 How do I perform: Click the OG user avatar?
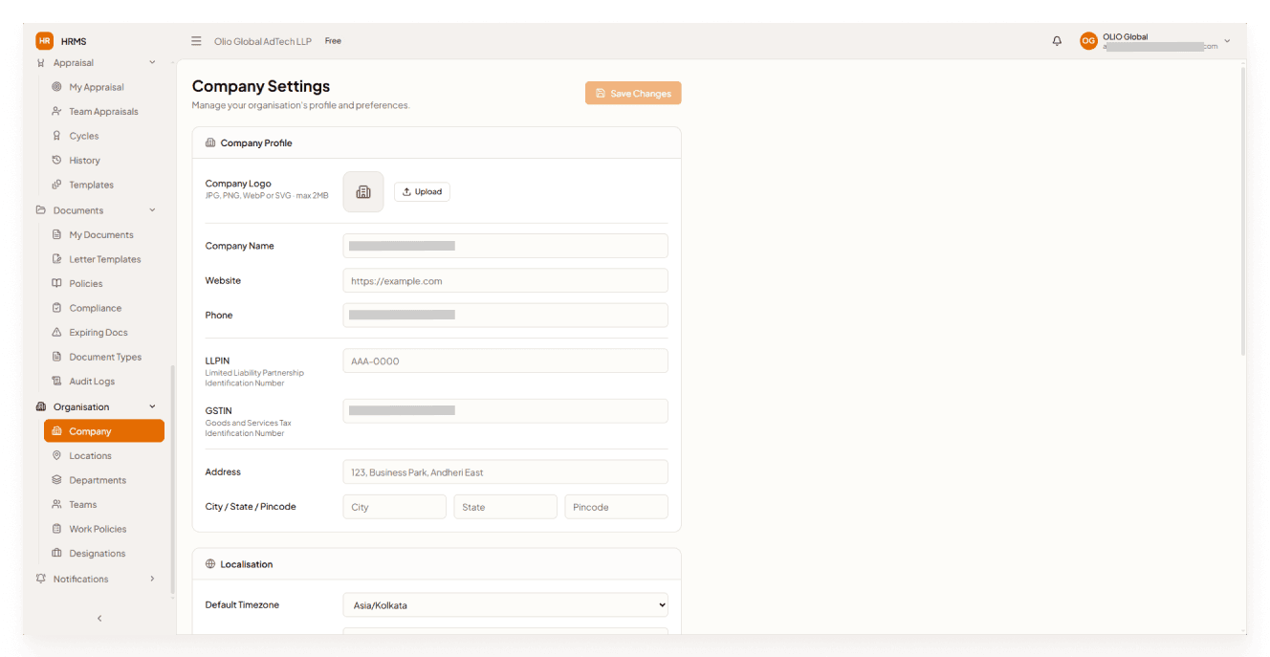coord(1088,41)
